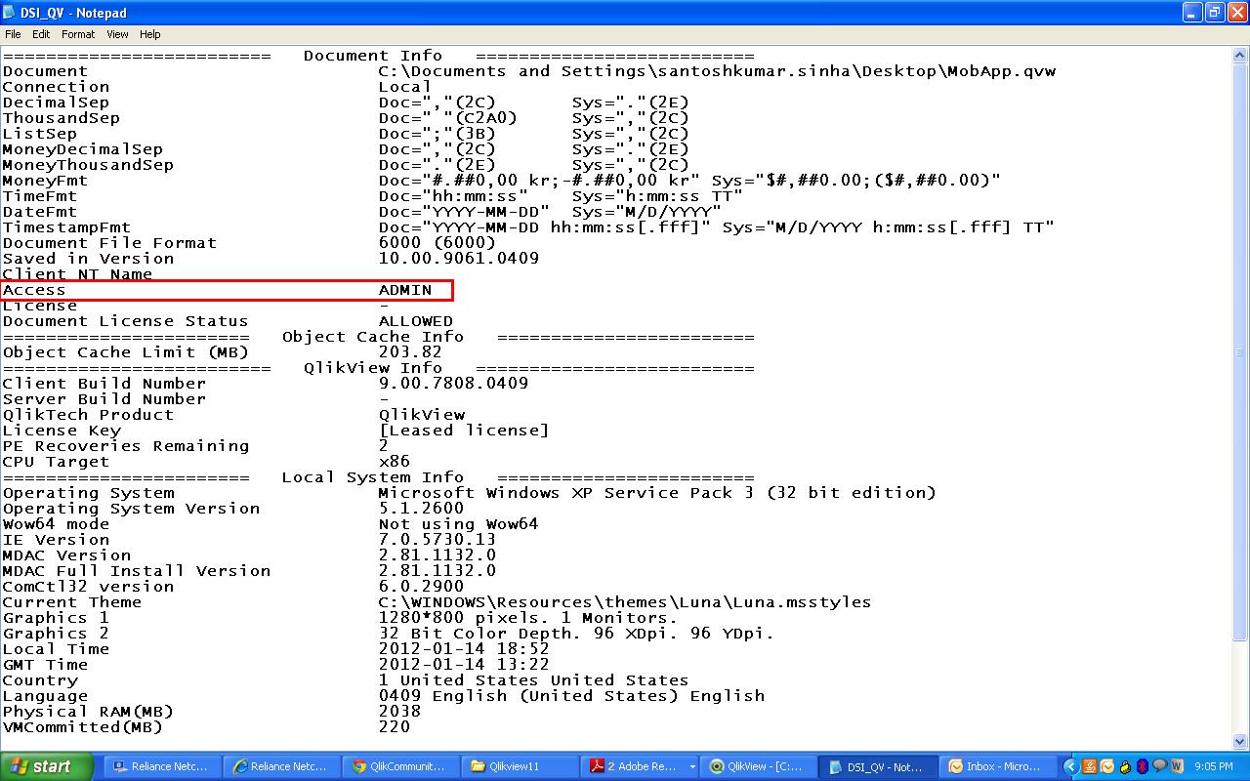
Task: Click the vertical scrollbar down arrow
Action: tap(1241, 741)
